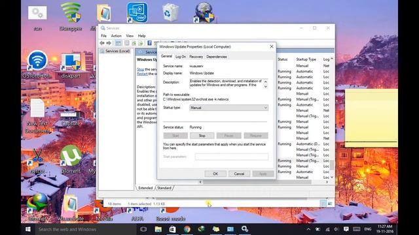419x235 pixels.
Task: Click the Export List toolbar icon
Action: click(x=140, y=43)
